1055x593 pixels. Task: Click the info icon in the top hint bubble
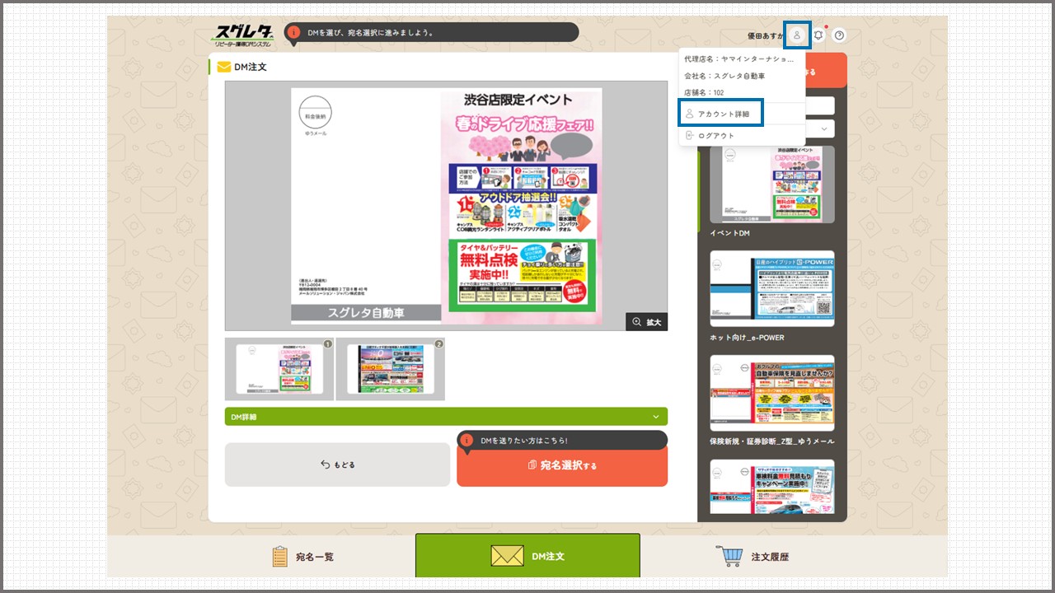tap(293, 33)
